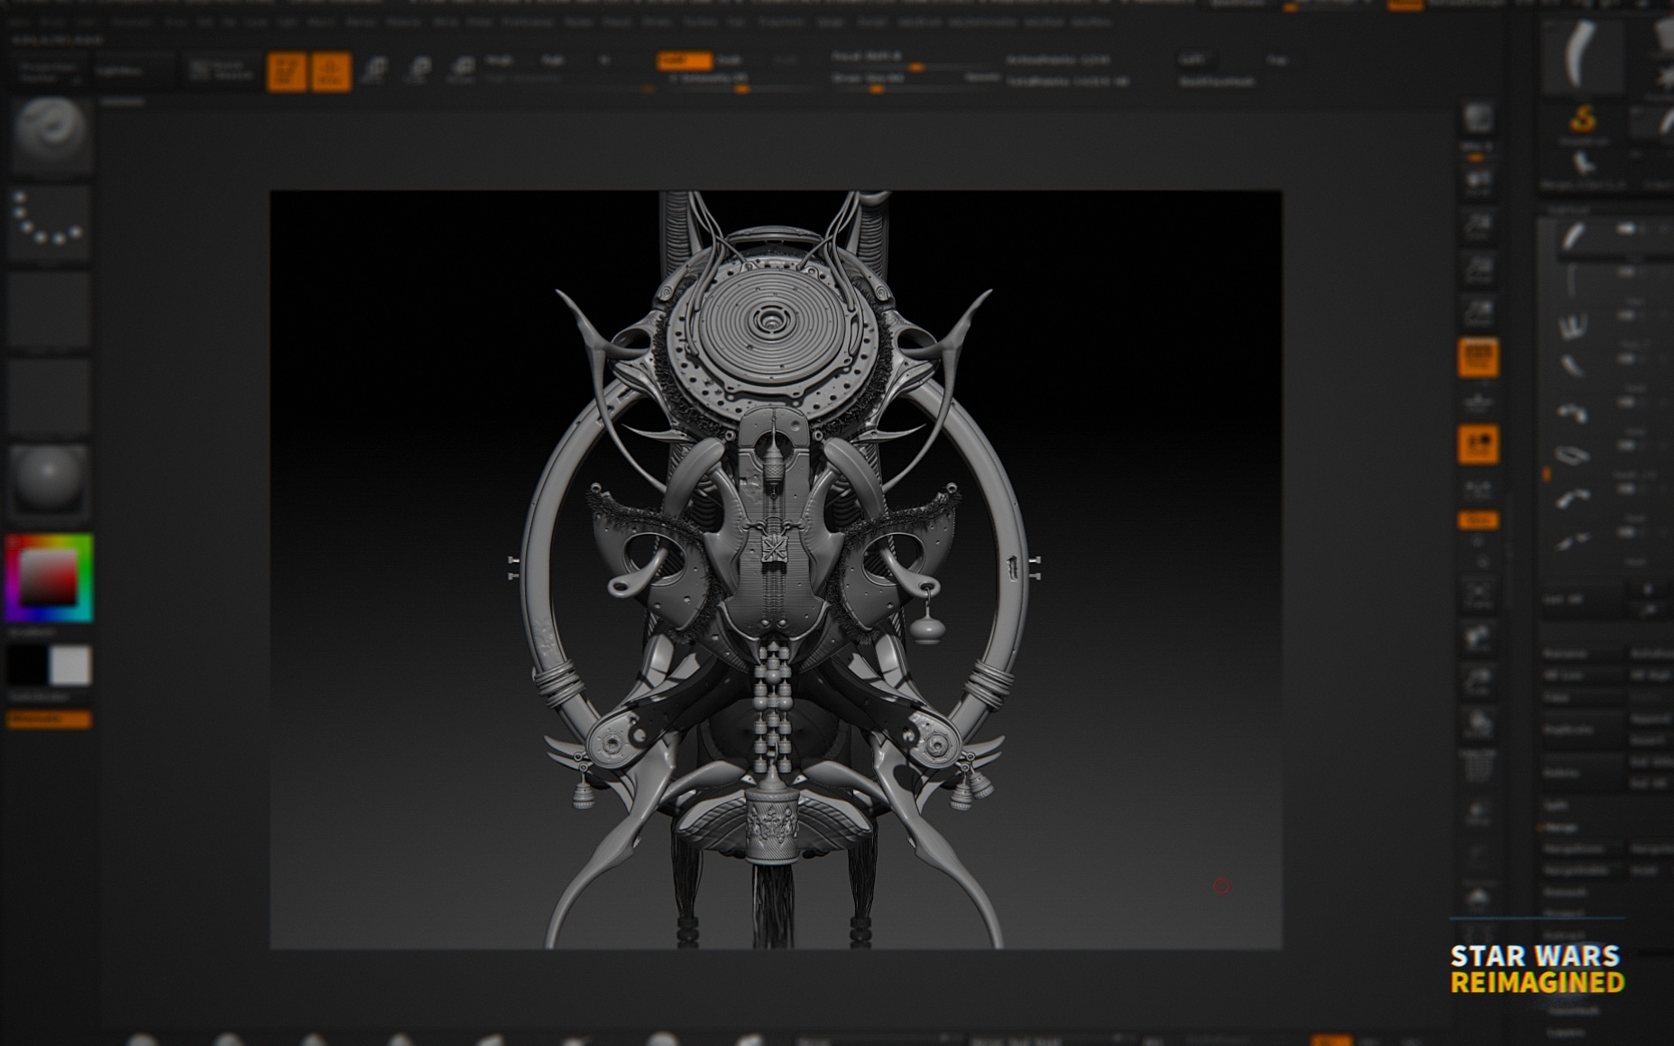
Task: Click the Rgb button in top shelf
Action: 552,60
